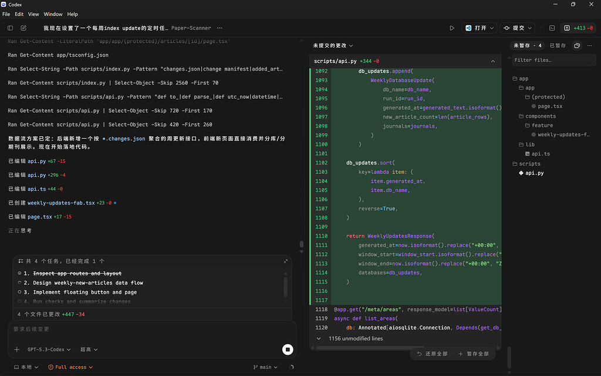This screenshot has width=601, height=376.
Task: Click task 2 Design weekly-new-articles data flow
Action: pyautogui.click(x=88, y=283)
